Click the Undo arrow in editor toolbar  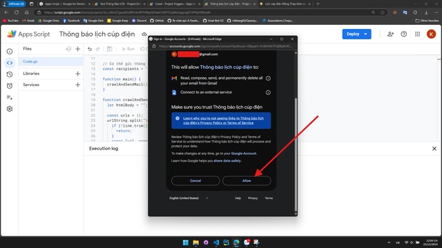[90, 49]
